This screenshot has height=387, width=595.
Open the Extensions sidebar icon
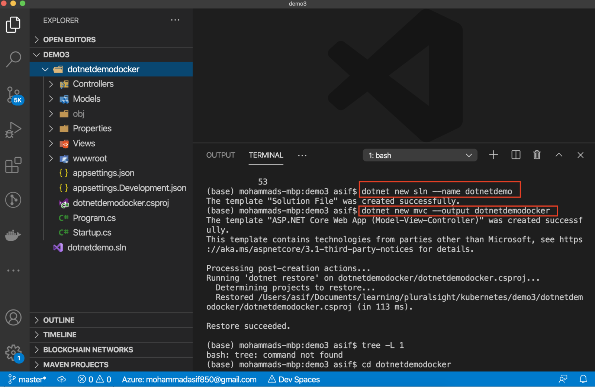tap(13, 165)
